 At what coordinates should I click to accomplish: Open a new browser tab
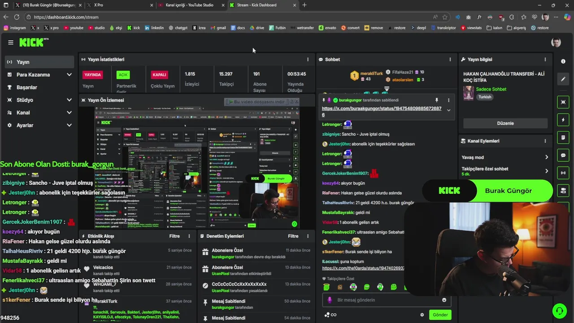coord(304,5)
